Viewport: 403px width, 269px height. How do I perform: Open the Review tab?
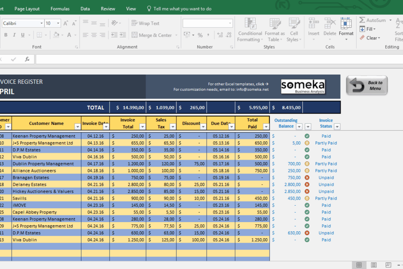pyautogui.click(x=108, y=8)
